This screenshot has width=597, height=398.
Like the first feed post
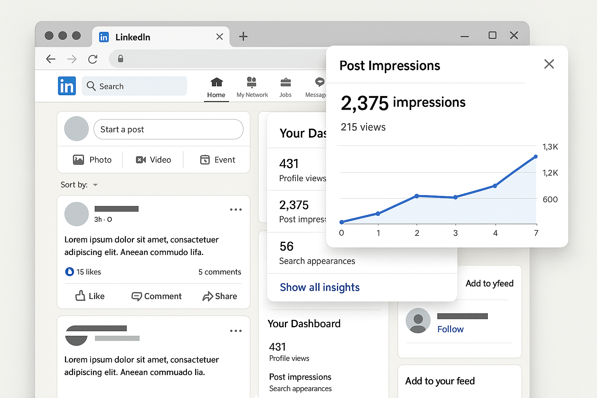coord(90,296)
